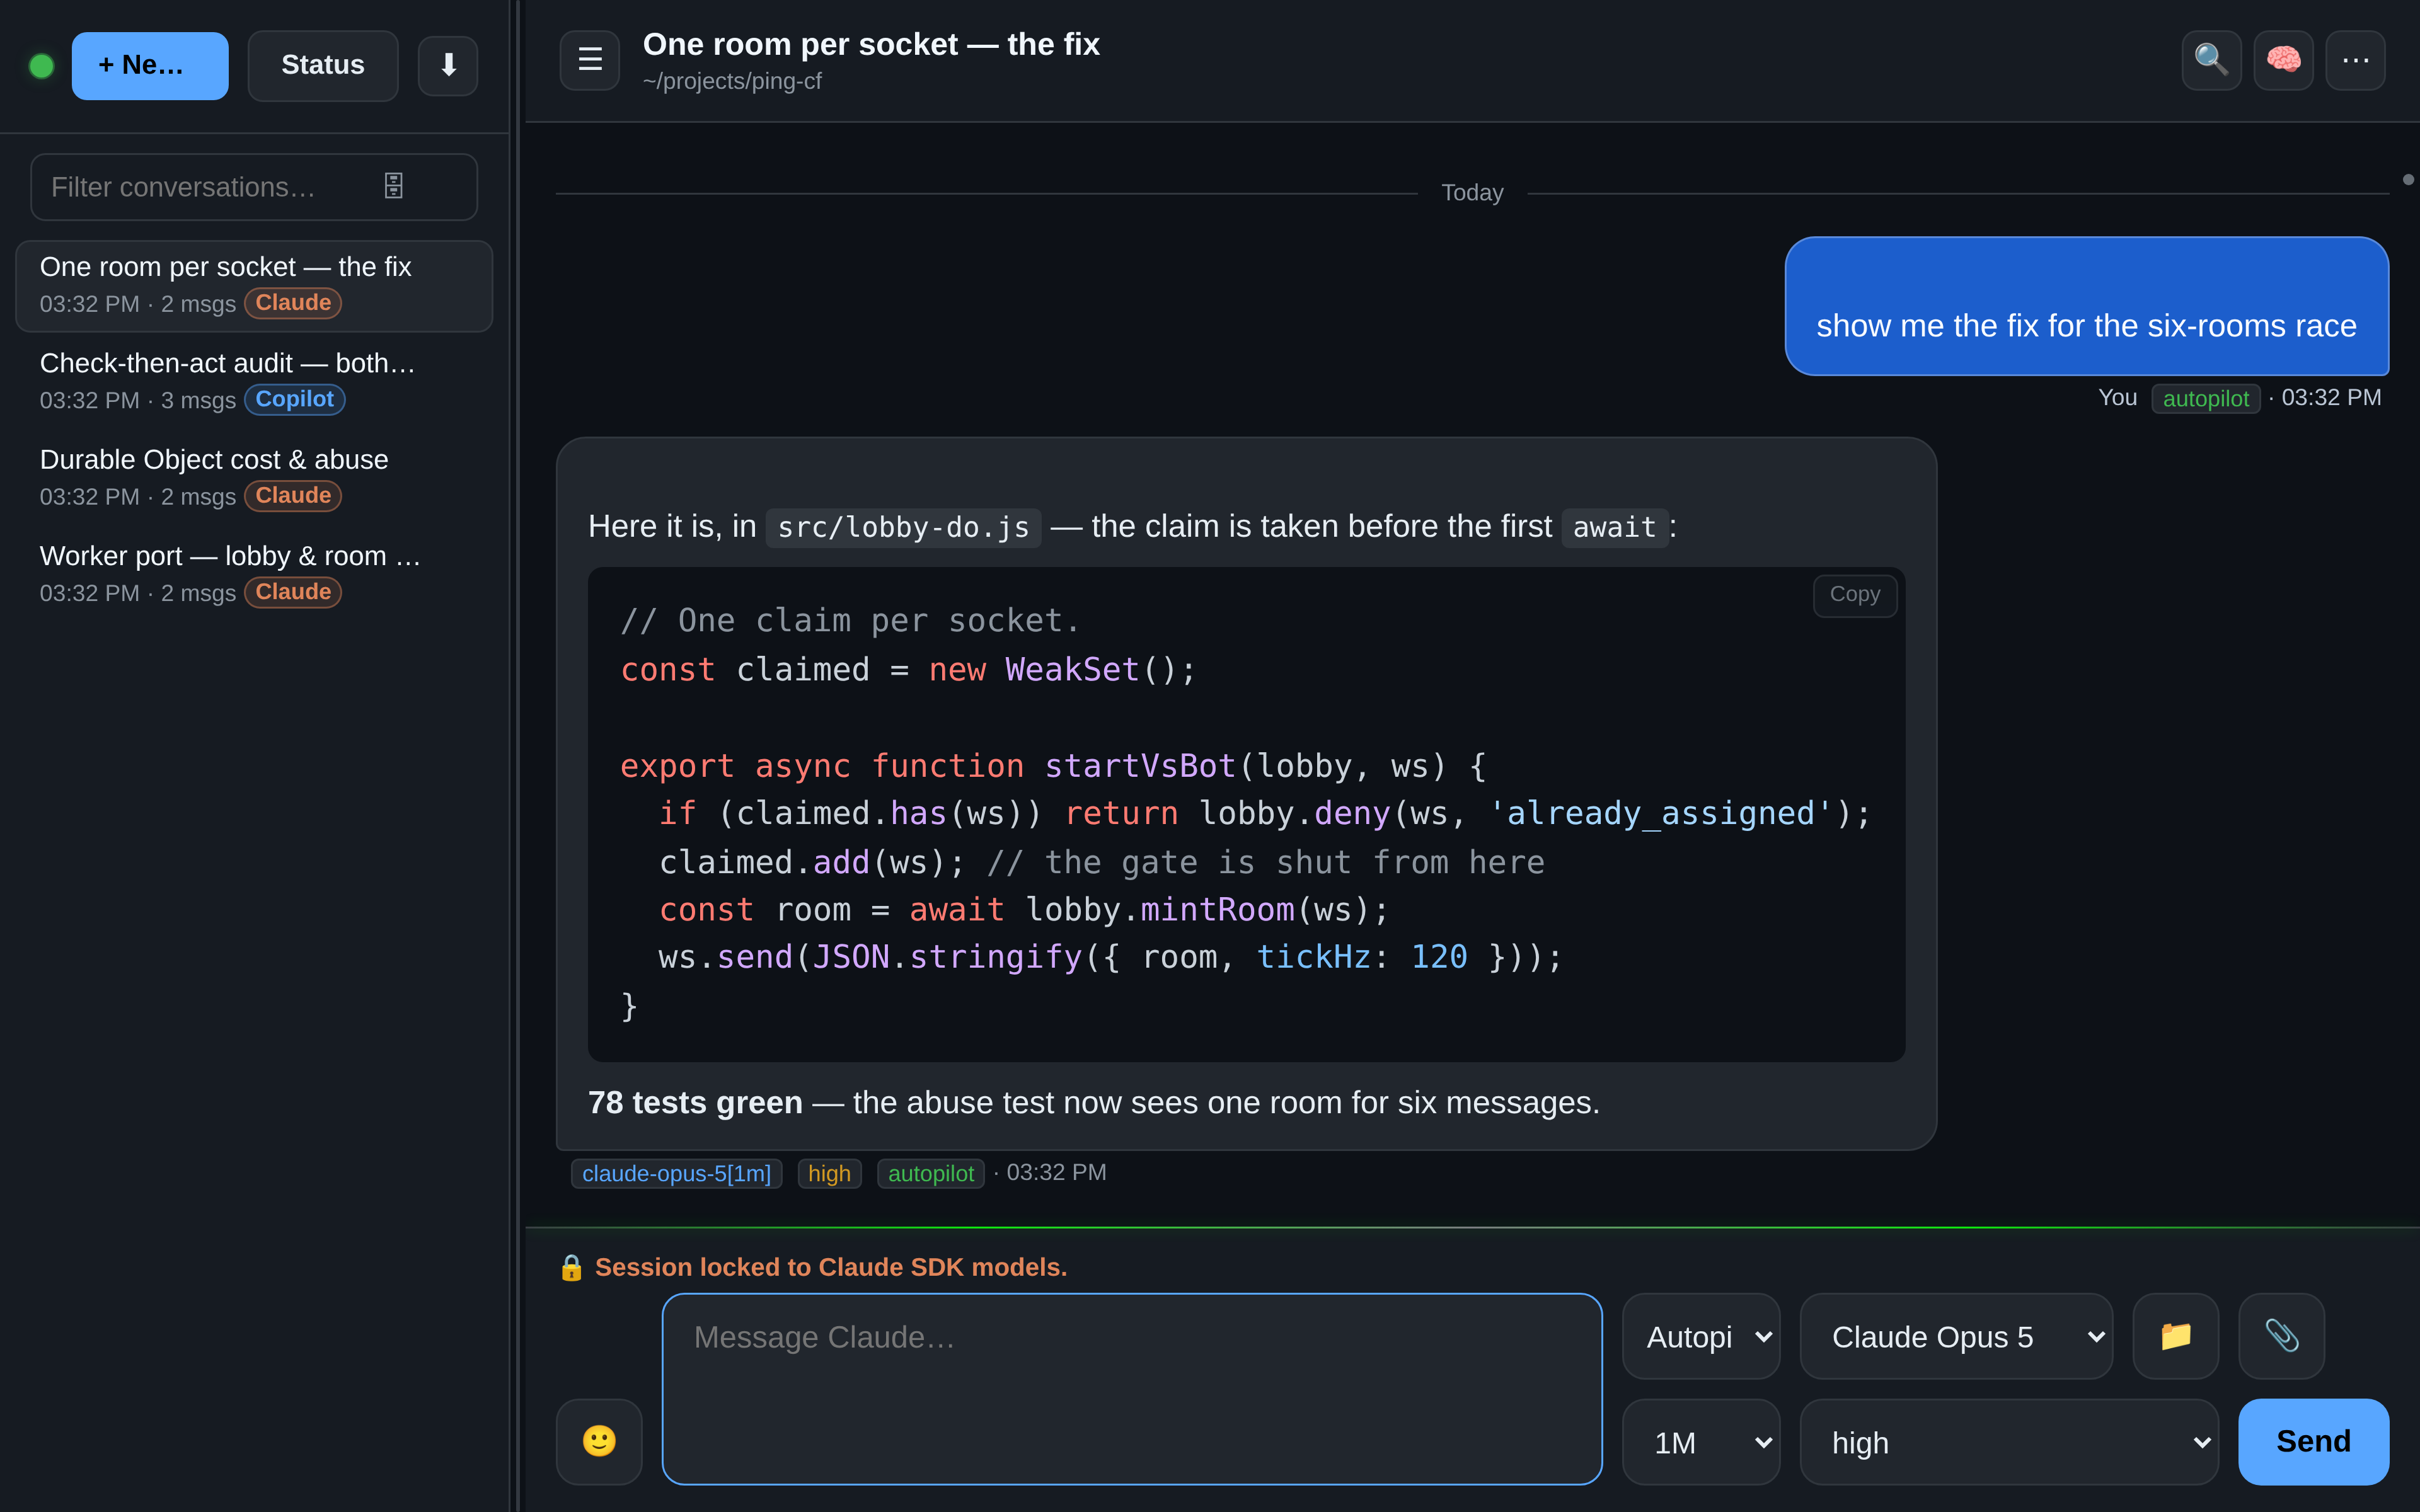Open 'Check-then-act audit' conversation
The height and width of the screenshot is (1512, 2420).
254,381
